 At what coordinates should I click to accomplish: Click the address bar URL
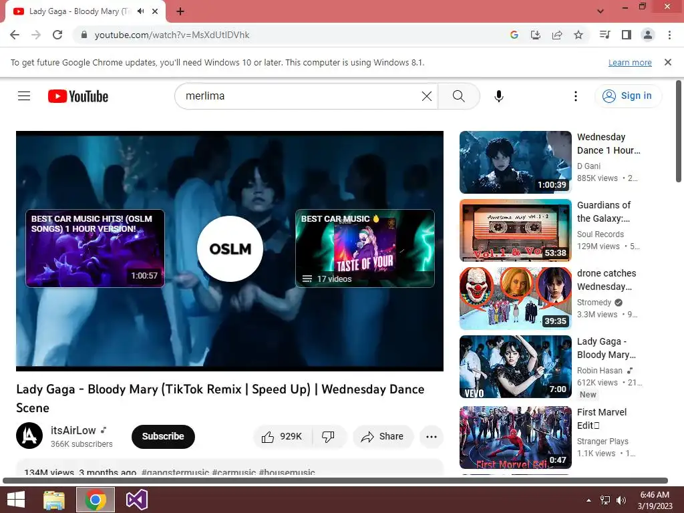pos(172,35)
